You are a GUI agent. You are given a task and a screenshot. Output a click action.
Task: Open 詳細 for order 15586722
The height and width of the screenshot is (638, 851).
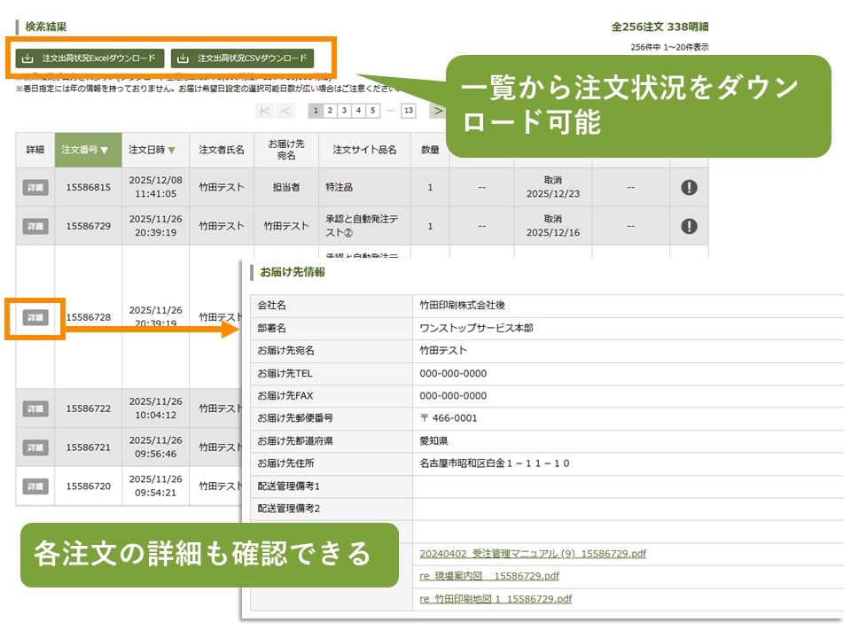[x=35, y=408]
